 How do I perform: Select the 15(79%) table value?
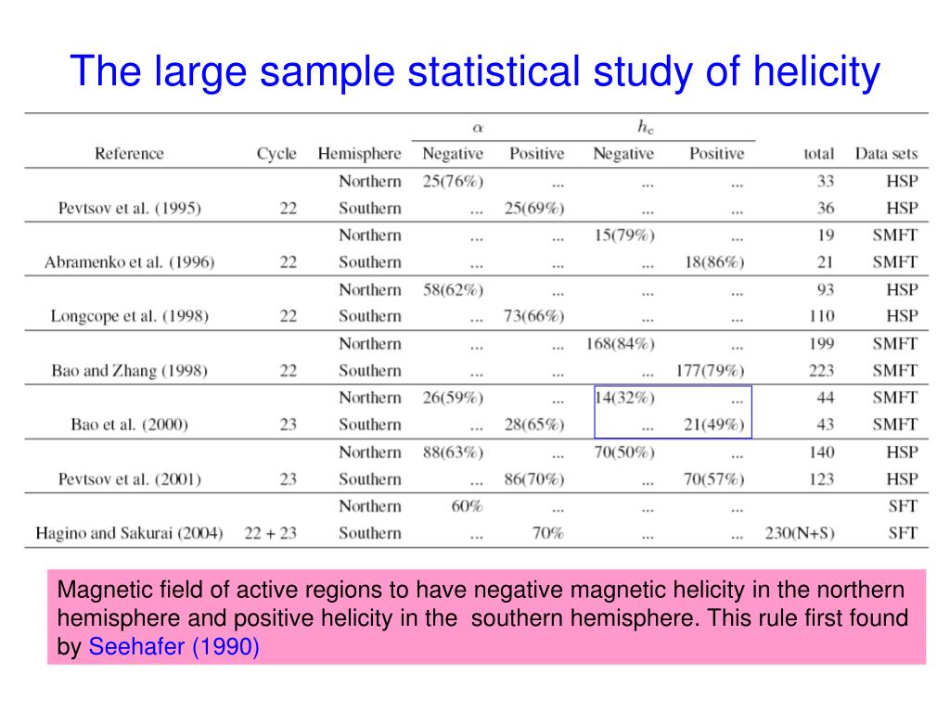[624, 235]
